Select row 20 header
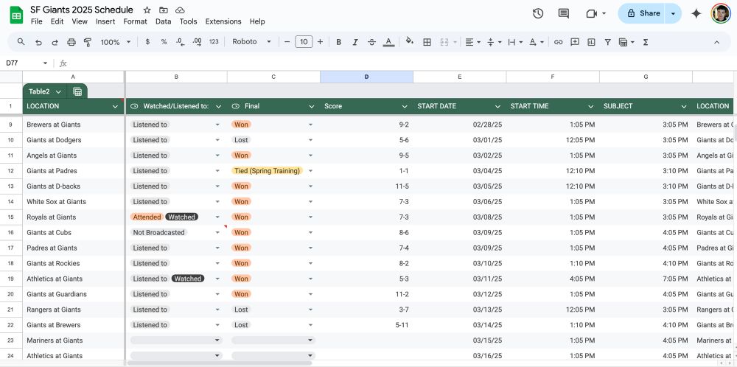Screen dimensions: 737x367 pyautogui.click(x=11, y=294)
